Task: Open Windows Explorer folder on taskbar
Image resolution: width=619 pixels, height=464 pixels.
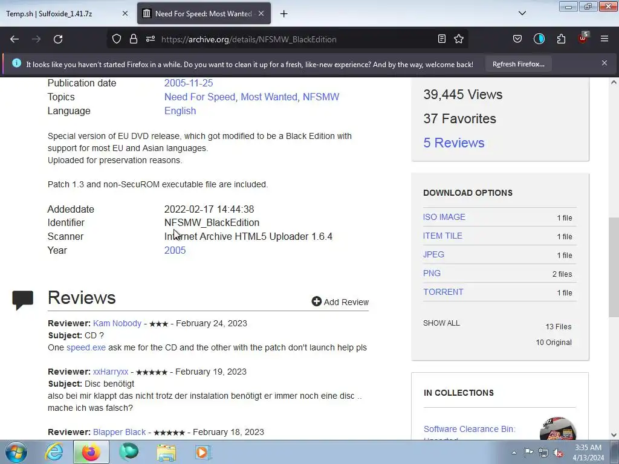Action: 166,452
